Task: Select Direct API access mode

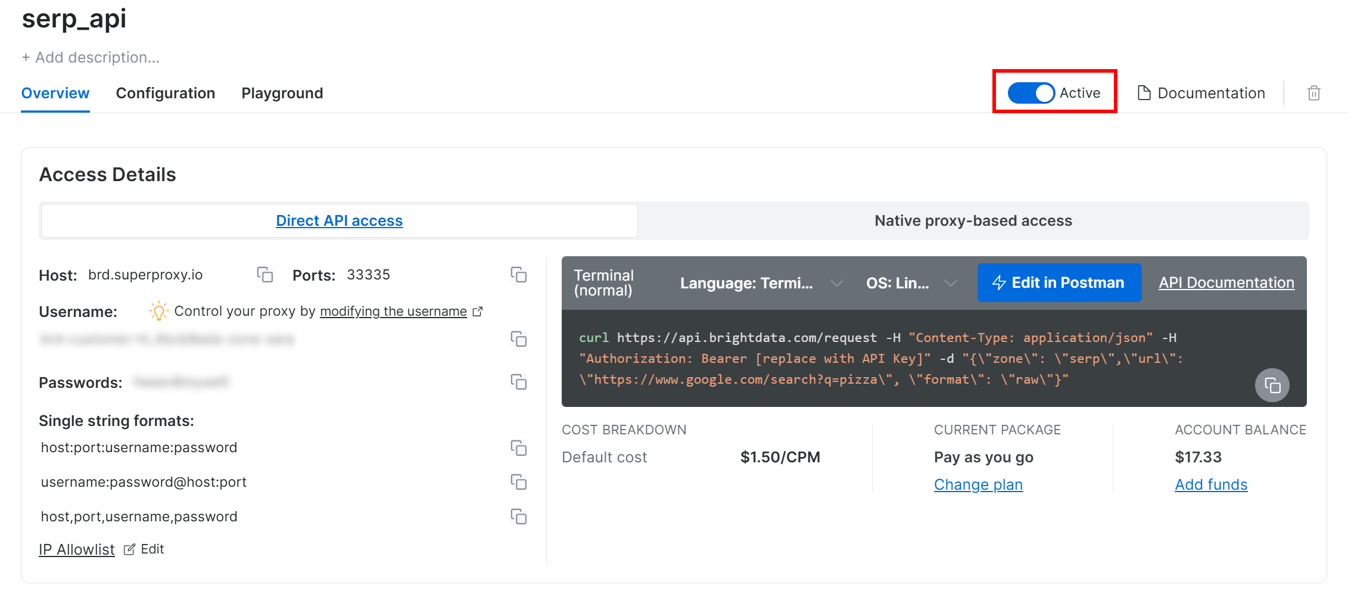Action: pos(338,220)
